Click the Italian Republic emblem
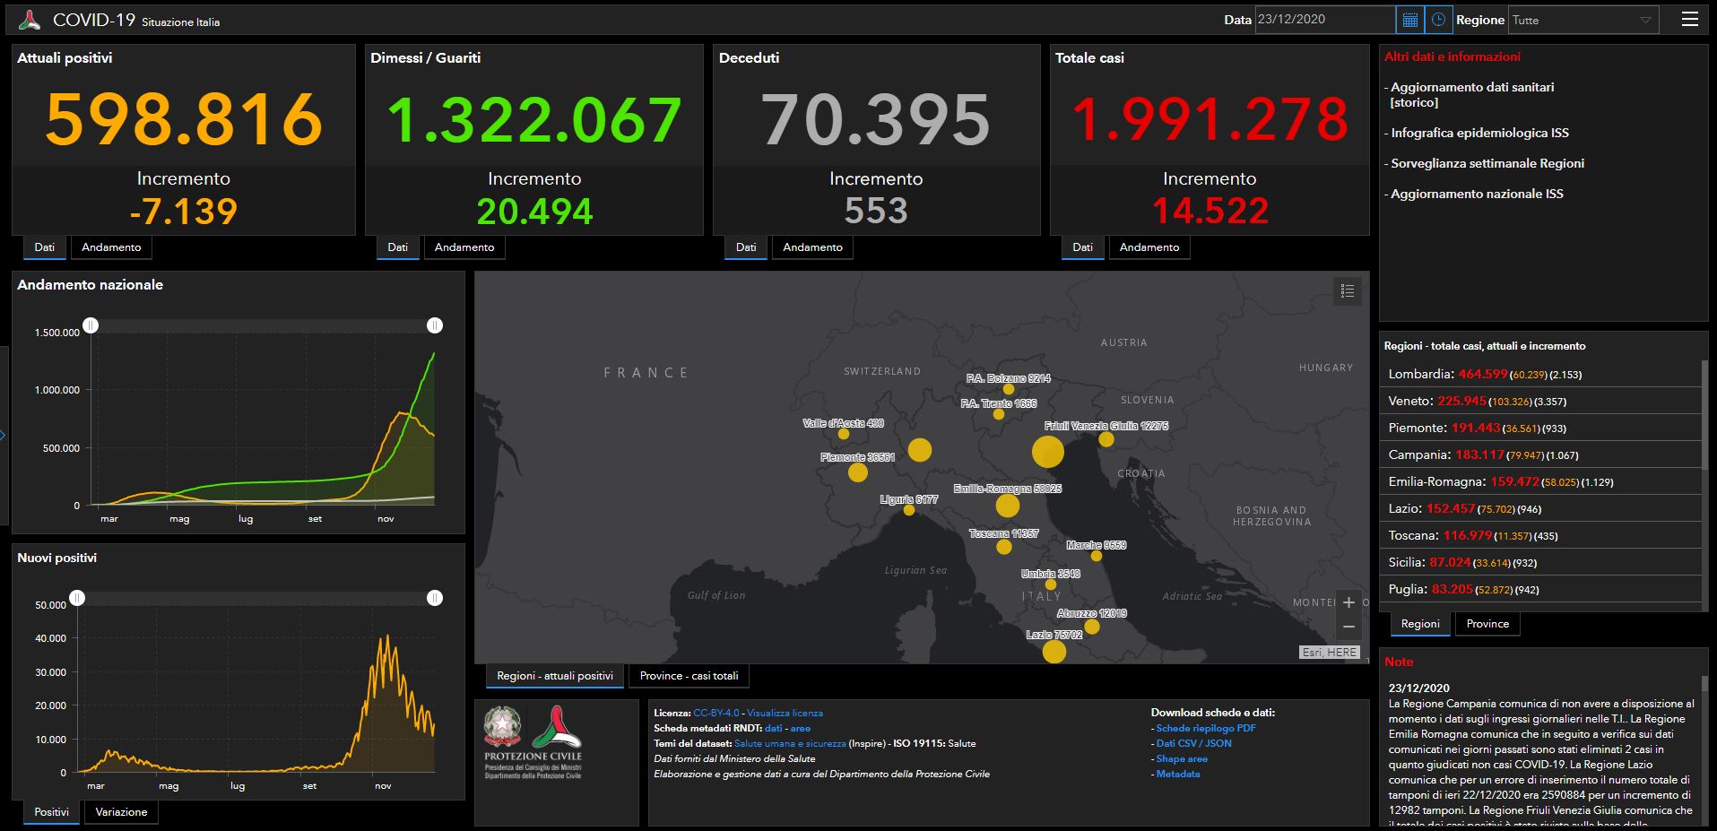 502,728
